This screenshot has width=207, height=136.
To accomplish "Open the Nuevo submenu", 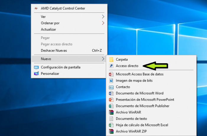I will coord(69,59).
